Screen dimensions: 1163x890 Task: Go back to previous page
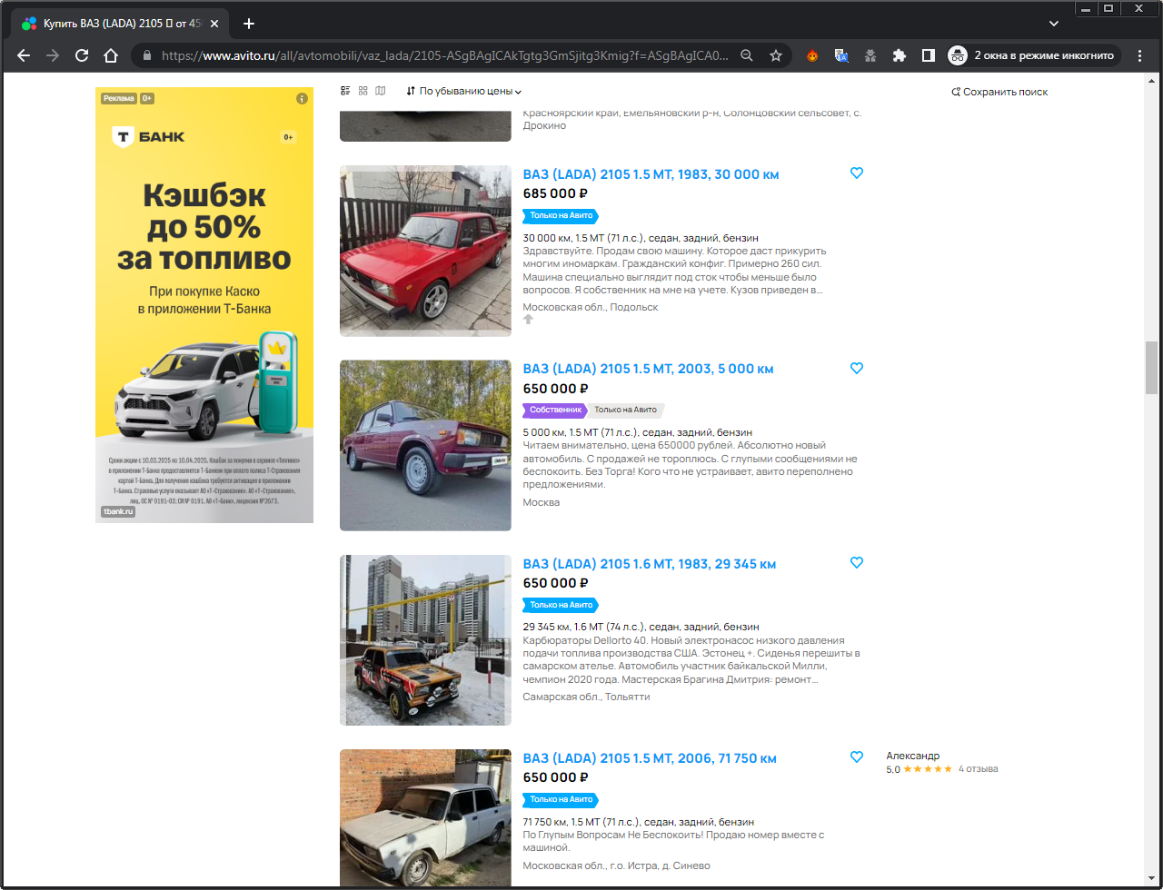coord(24,55)
